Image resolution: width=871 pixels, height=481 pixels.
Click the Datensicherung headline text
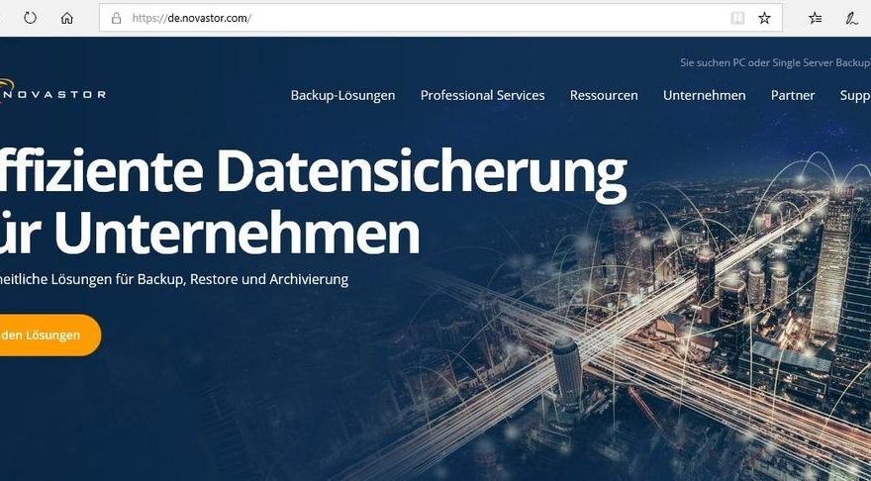click(x=421, y=173)
